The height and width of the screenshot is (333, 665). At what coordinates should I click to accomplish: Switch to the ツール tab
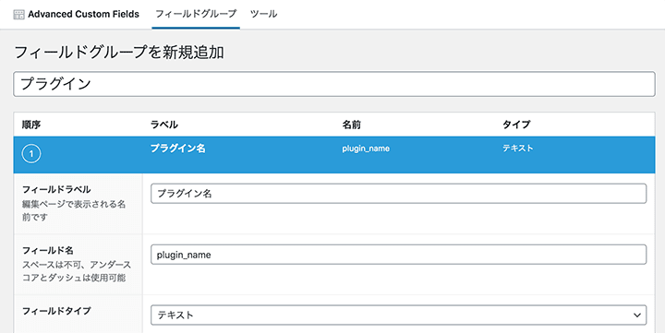263,14
